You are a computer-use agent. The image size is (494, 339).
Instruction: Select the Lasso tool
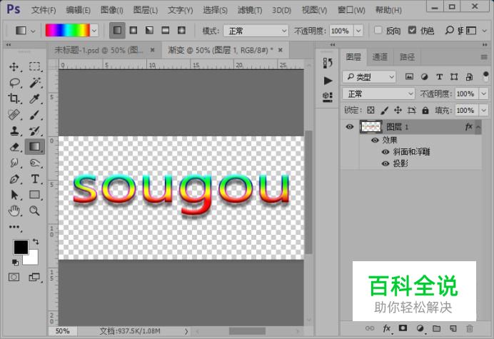tap(14, 83)
